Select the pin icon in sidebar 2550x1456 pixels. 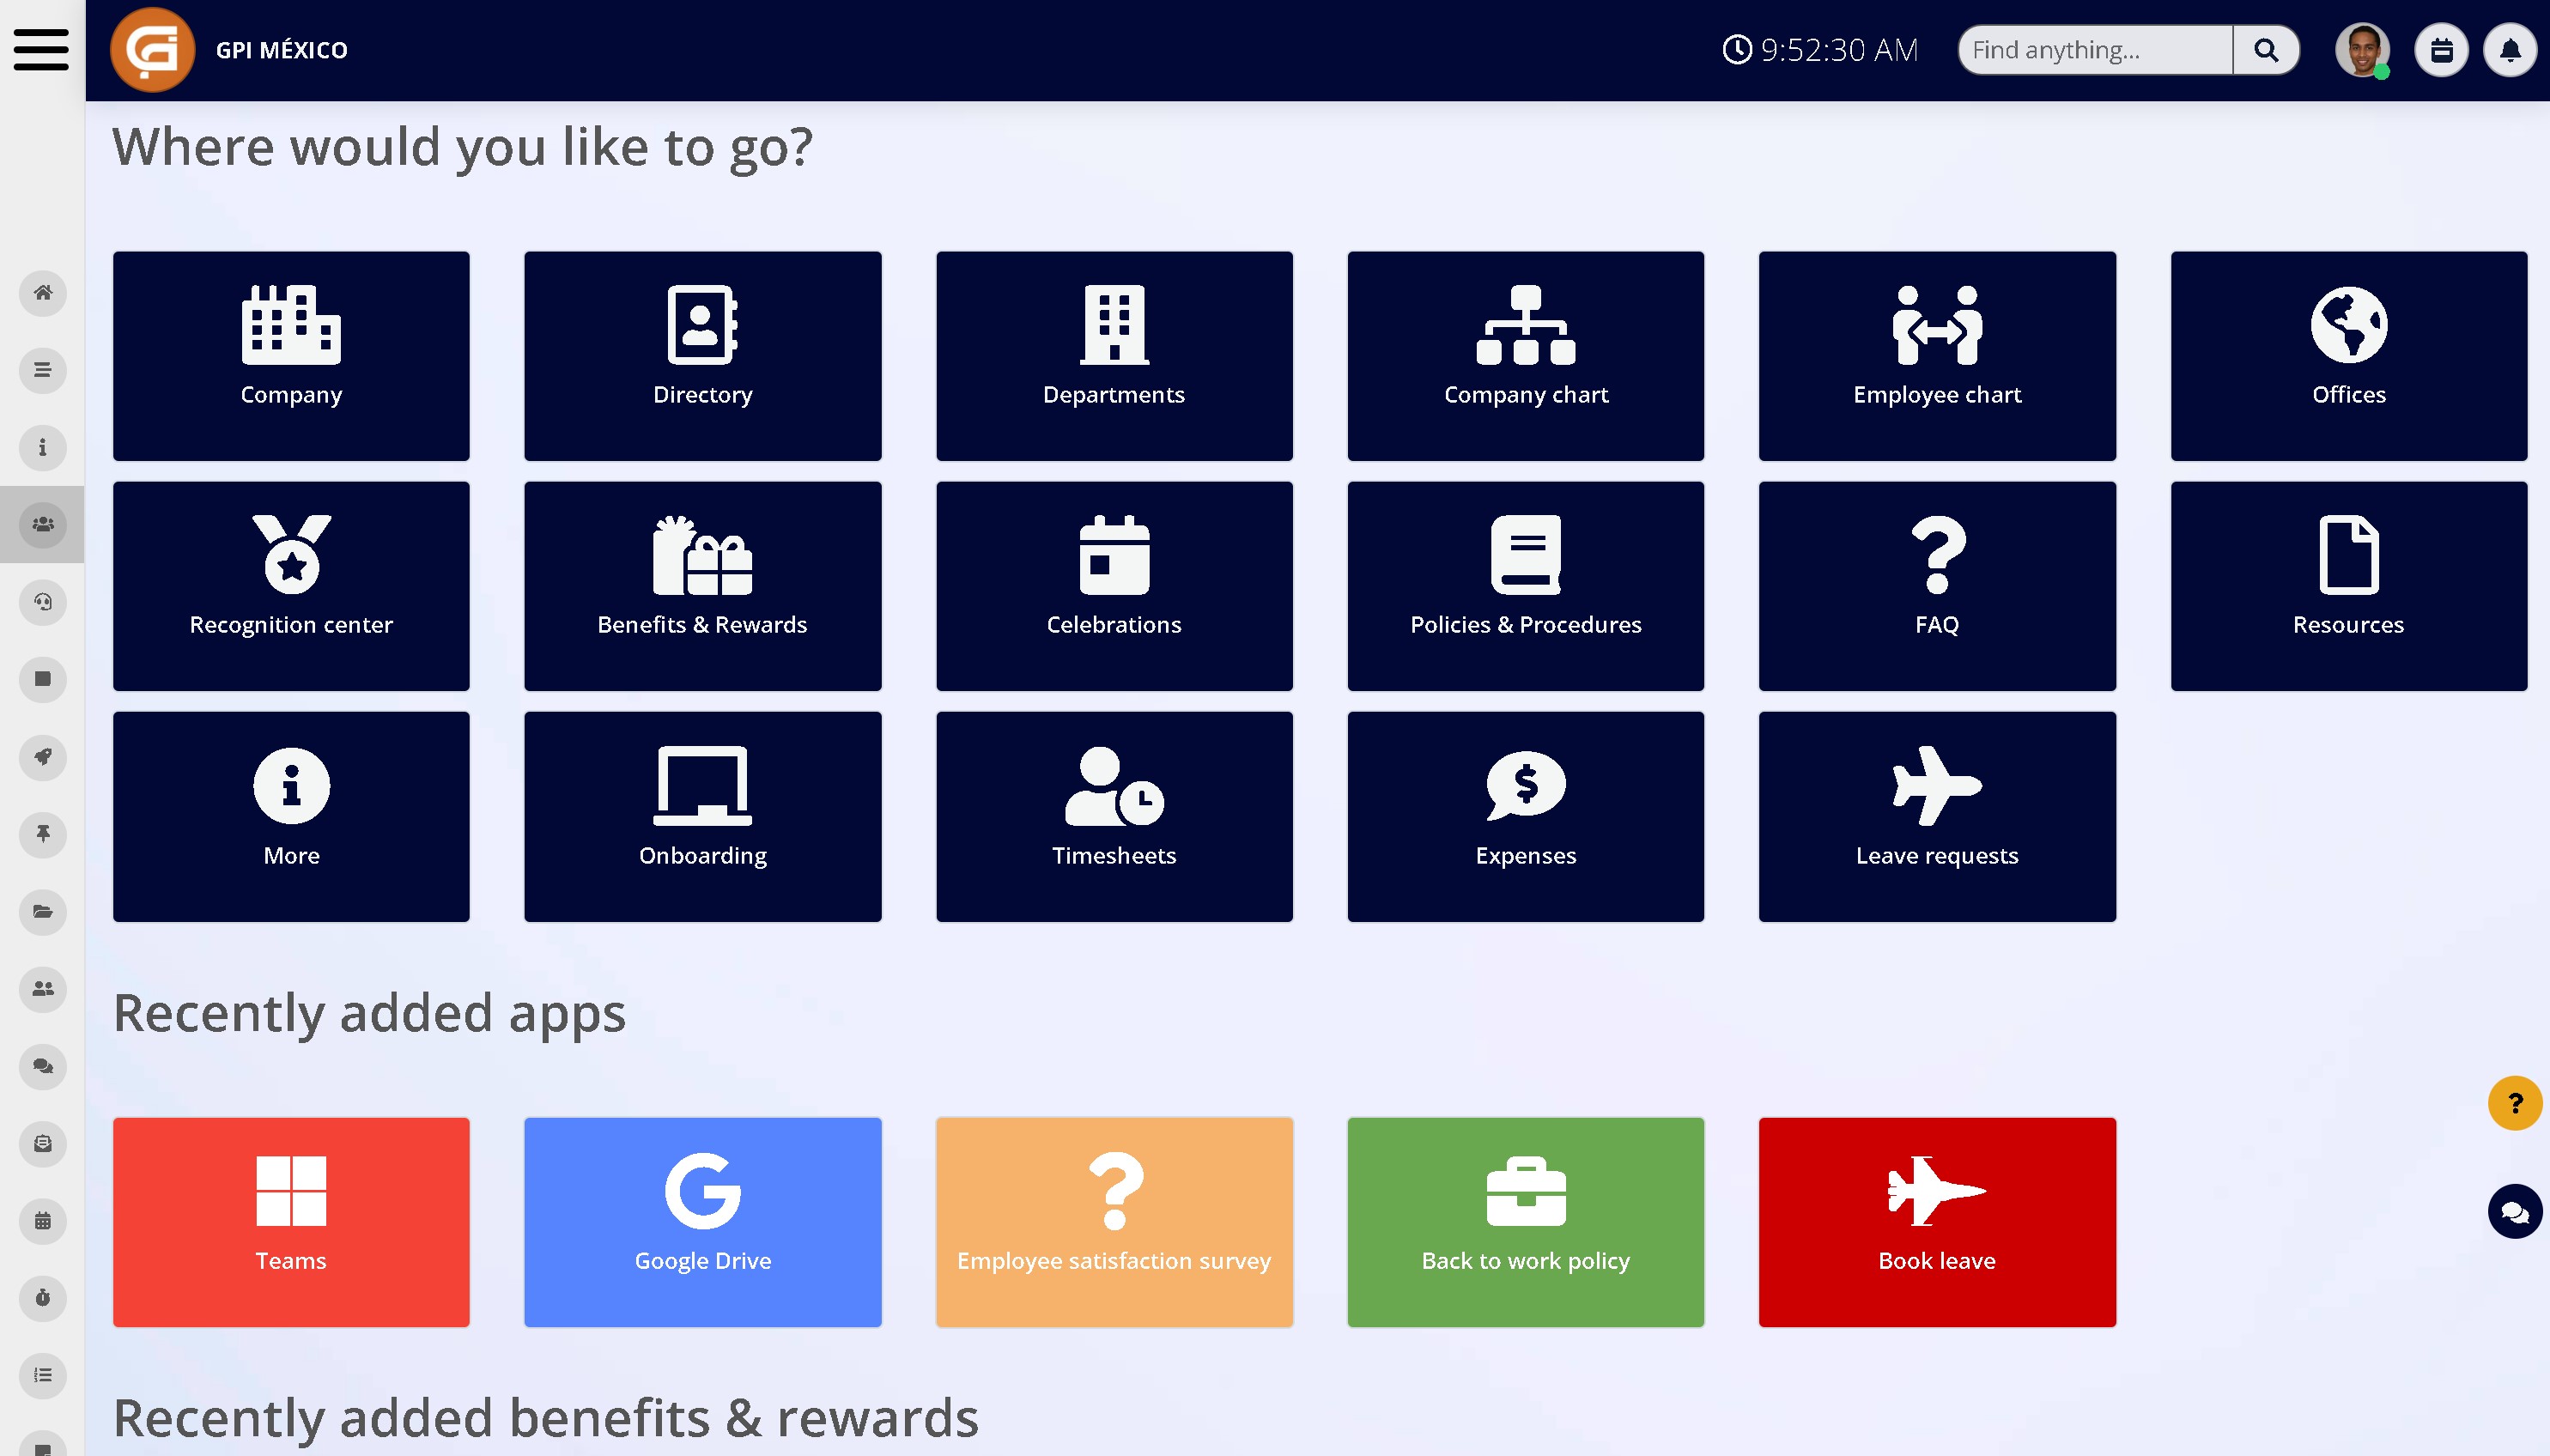point(43,834)
